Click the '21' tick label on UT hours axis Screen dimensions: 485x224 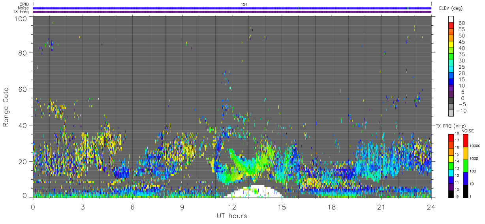pyautogui.click(x=381, y=207)
